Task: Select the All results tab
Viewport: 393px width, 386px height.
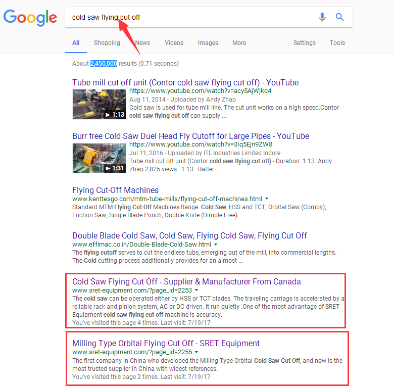Action: (x=76, y=43)
